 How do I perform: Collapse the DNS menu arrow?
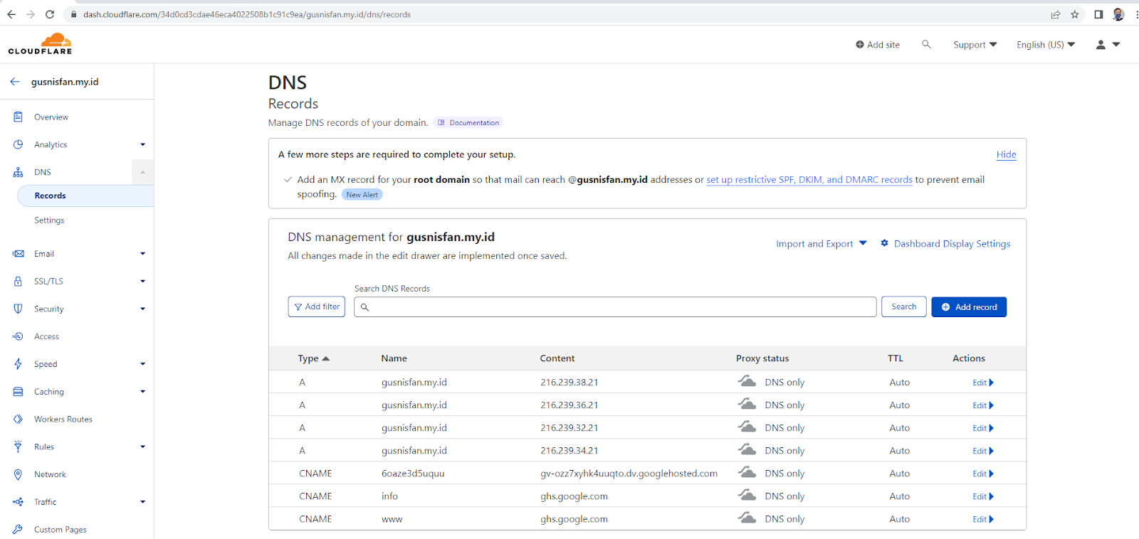142,172
